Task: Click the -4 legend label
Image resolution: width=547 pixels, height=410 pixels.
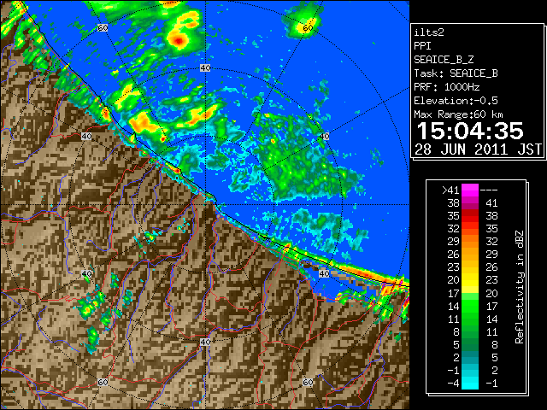Action: [x=453, y=383]
